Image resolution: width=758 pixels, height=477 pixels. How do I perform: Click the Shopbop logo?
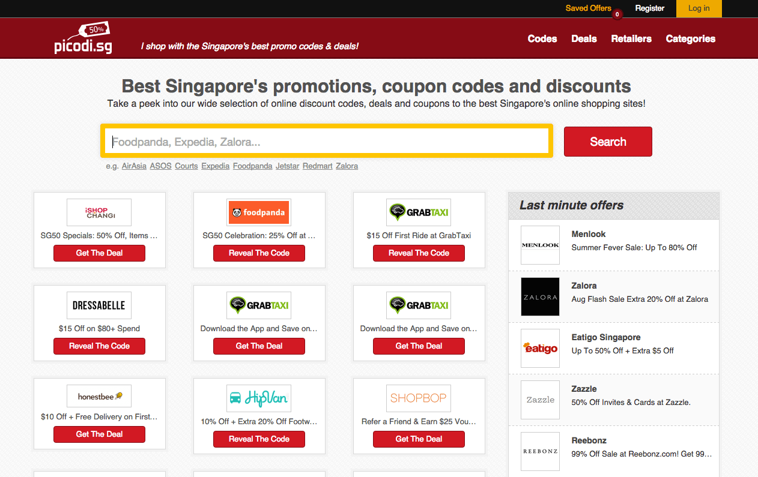pos(419,398)
